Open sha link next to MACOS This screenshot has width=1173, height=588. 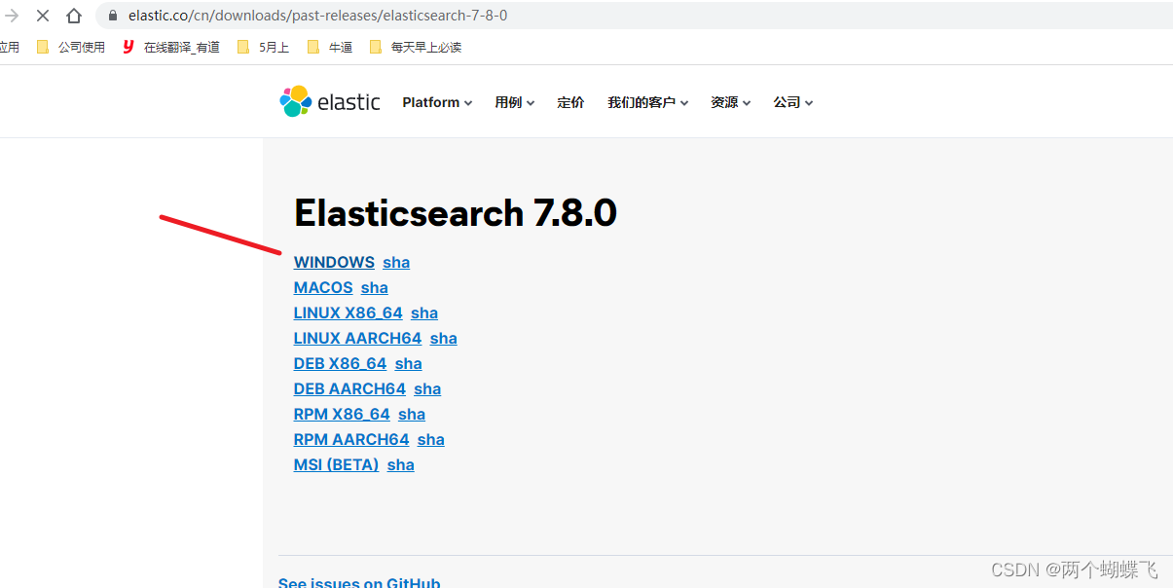pos(375,287)
